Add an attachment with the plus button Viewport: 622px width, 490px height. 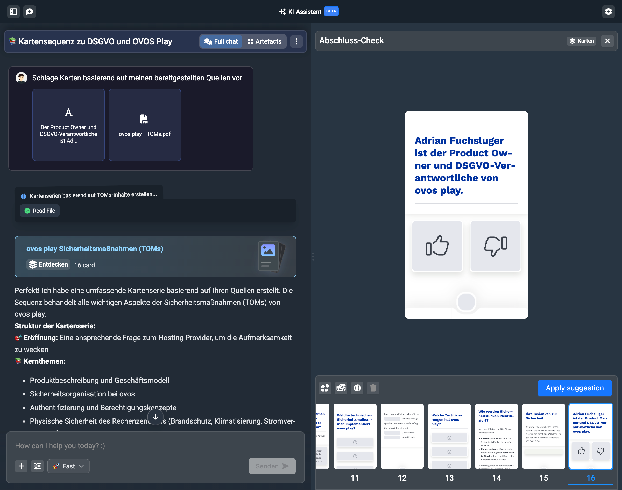[21, 466]
